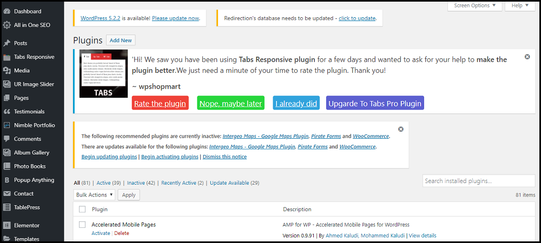
Task: Sort by the Plugin column header
Action: coord(100,209)
